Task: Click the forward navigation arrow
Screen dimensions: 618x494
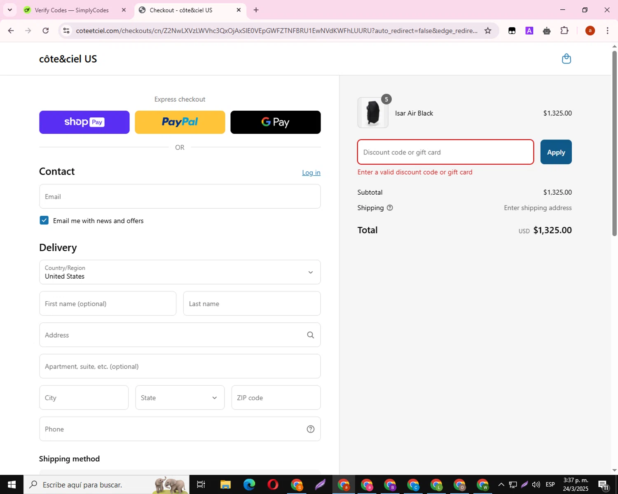Action: [28, 30]
